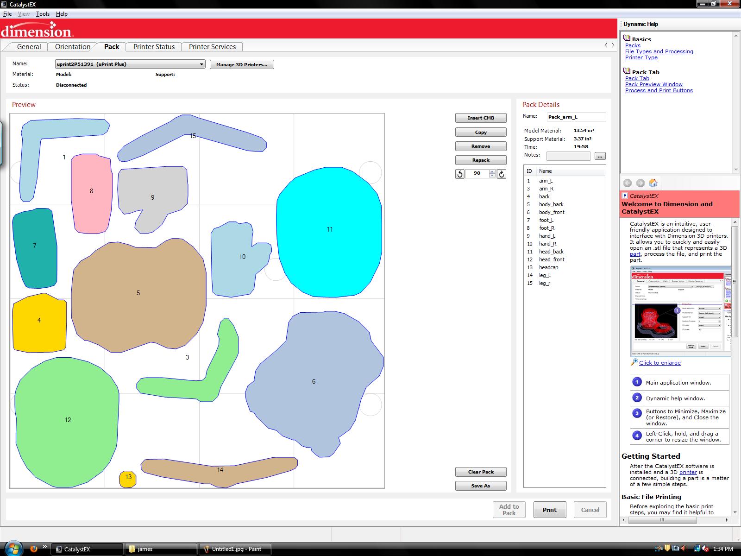The height and width of the screenshot is (556, 741).
Task: Switch to the Orientation tab
Action: 72,47
